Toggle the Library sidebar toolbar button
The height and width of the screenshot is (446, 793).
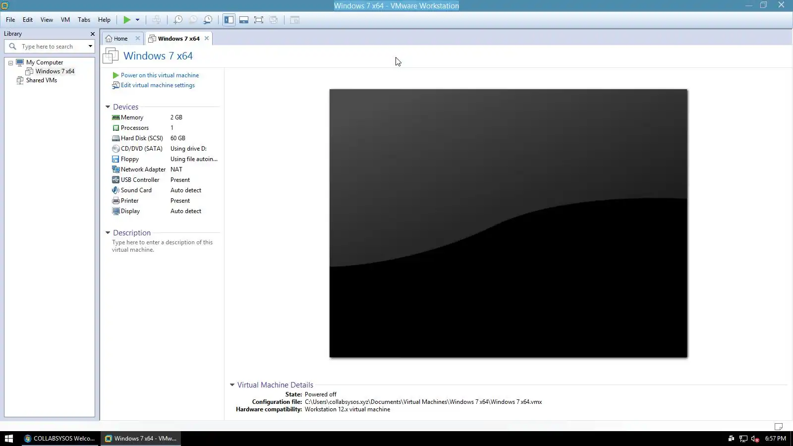pos(229,20)
